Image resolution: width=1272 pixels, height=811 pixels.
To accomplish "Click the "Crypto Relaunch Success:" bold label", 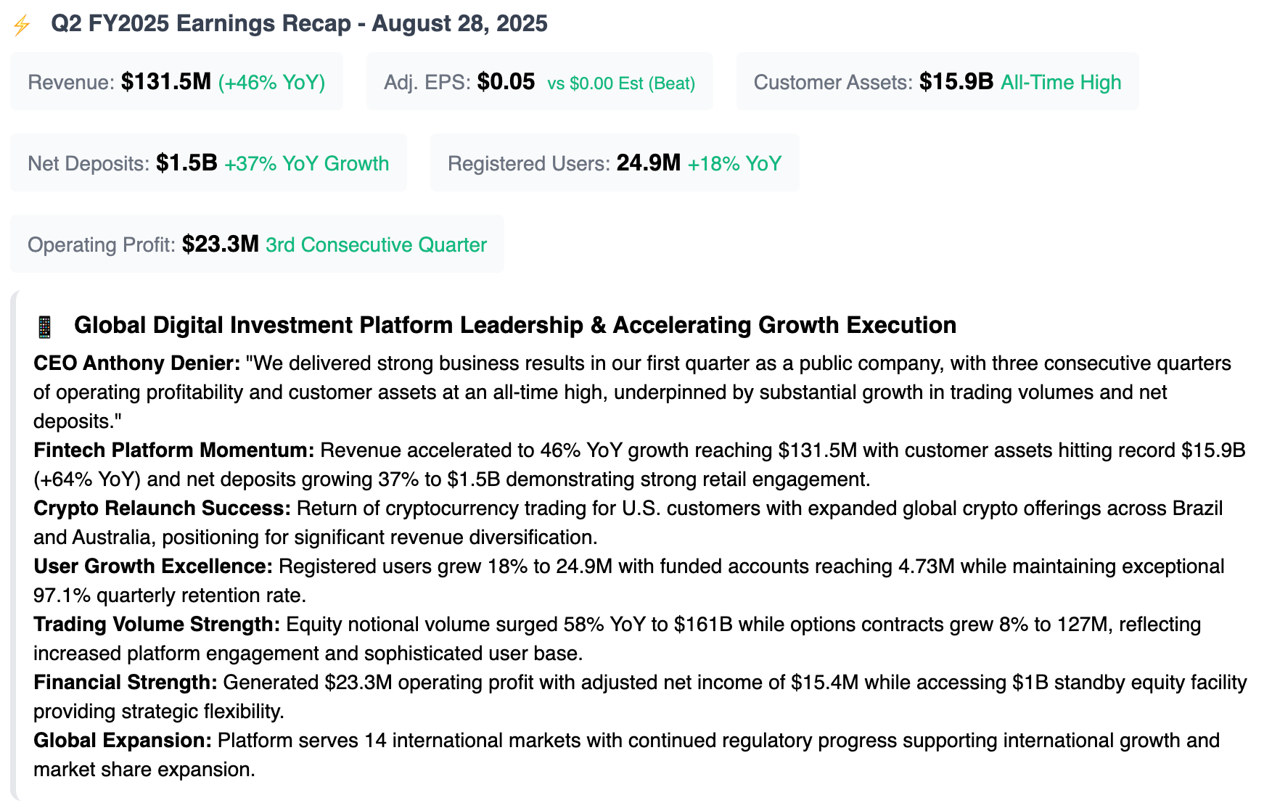I will 162,508.
